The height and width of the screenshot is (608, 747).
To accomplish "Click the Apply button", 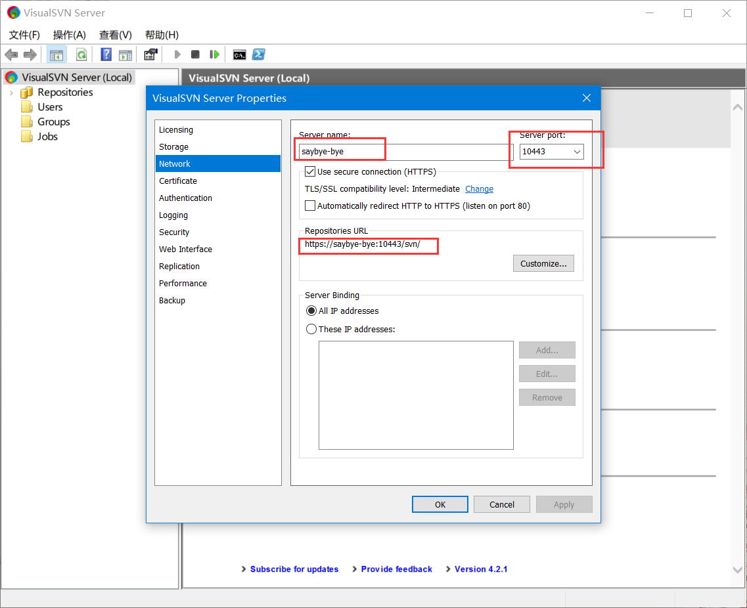I will (x=564, y=505).
